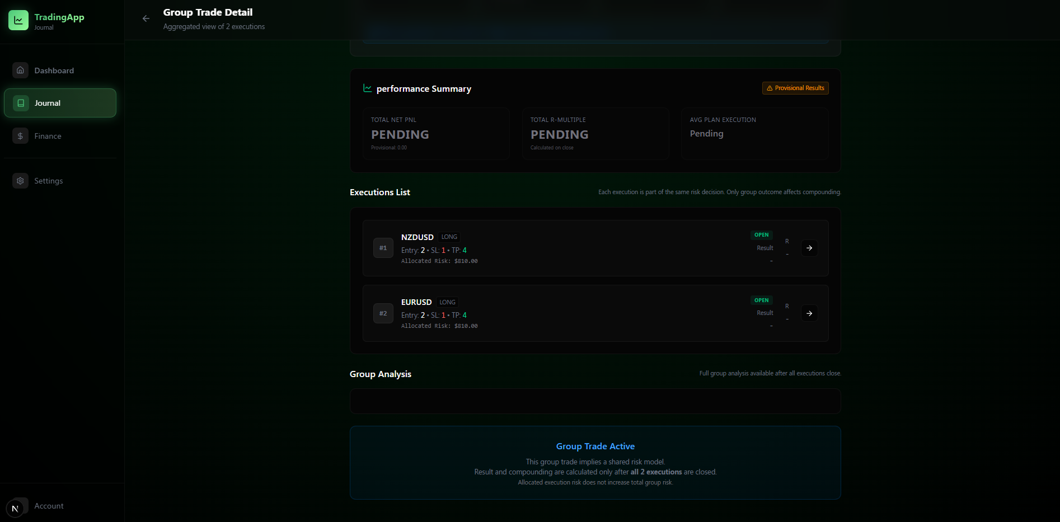The height and width of the screenshot is (522, 1060).
Task: Open the Dashboard home icon in sidebar
Action: point(20,70)
